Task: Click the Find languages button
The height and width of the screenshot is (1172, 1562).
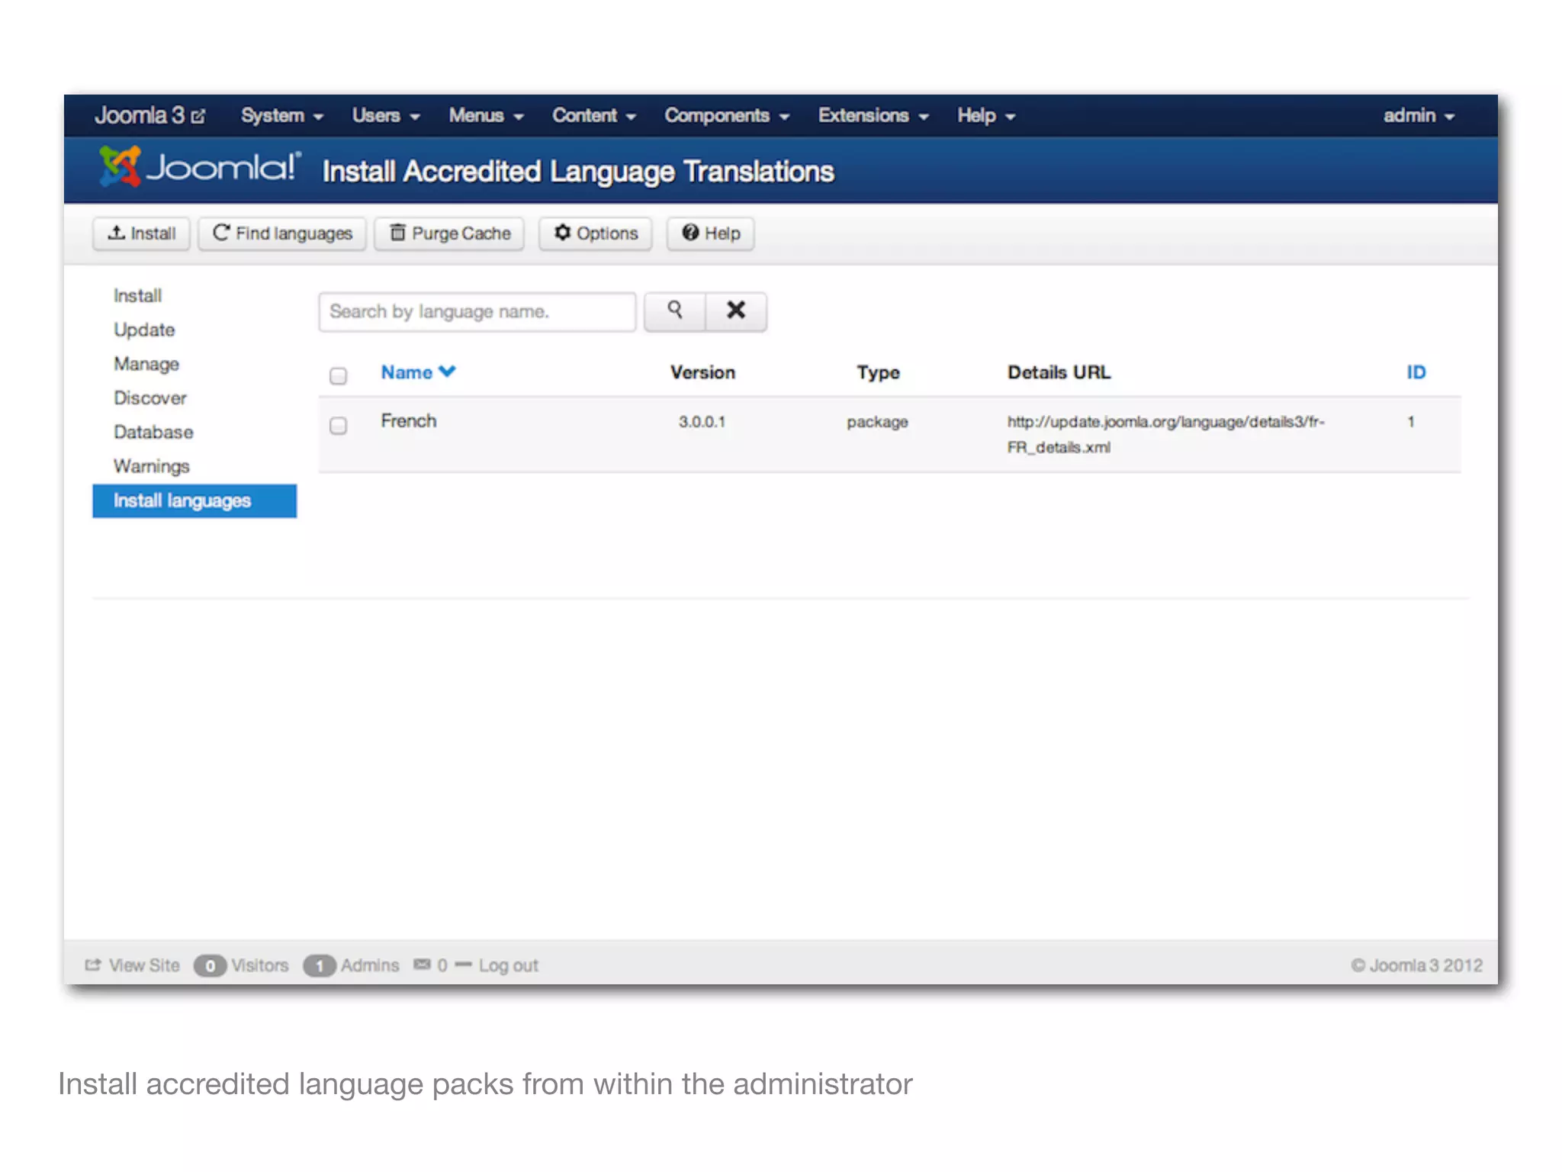Action: click(x=282, y=233)
